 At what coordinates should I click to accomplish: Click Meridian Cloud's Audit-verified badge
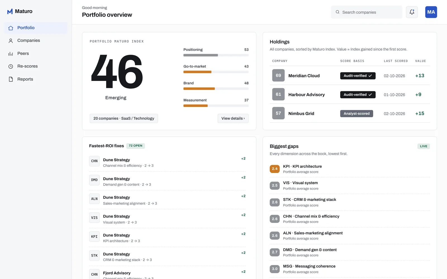point(358,76)
